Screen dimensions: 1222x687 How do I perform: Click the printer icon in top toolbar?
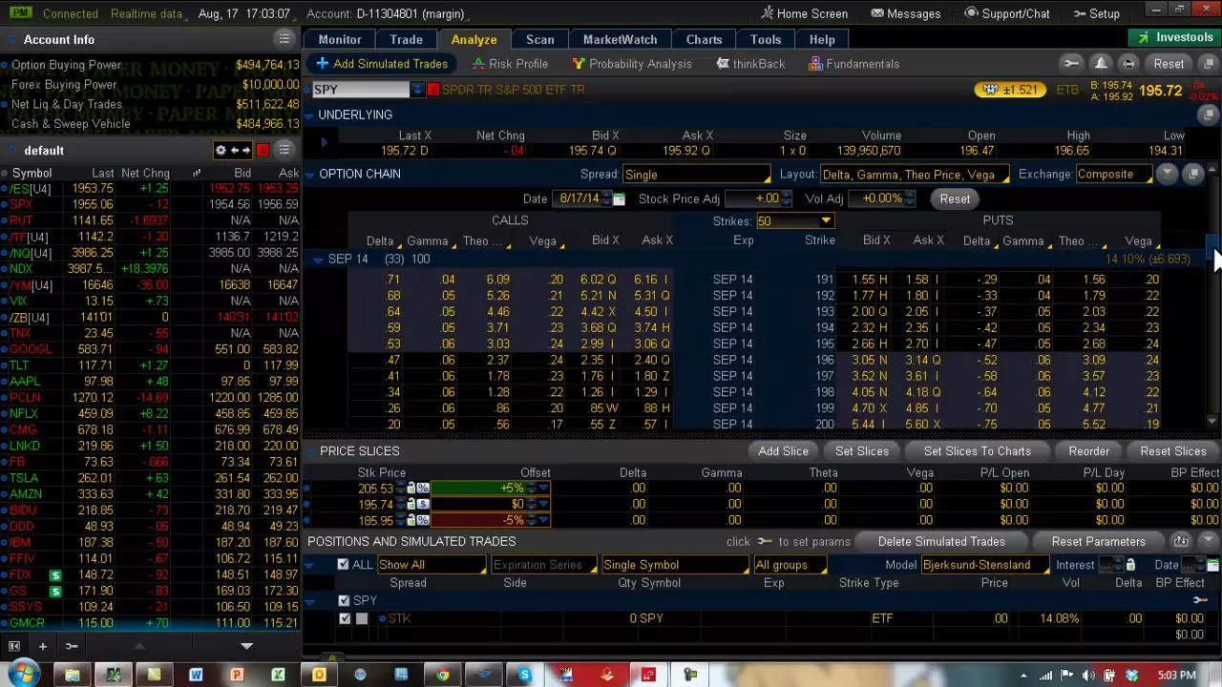tap(1128, 64)
